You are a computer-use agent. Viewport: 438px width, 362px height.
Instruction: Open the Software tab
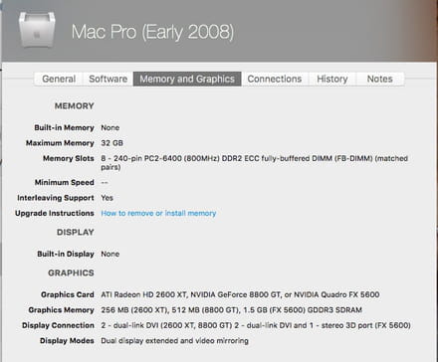click(109, 79)
